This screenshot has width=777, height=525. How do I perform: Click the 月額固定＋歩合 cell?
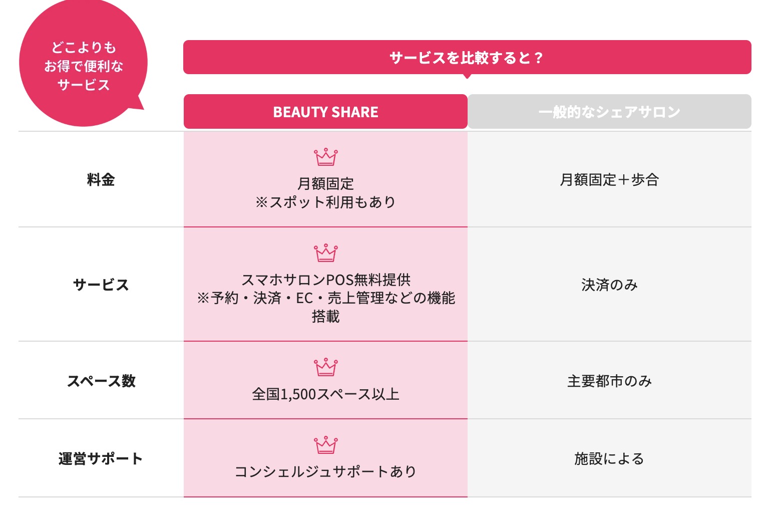pyautogui.click(x=609, y=179)
